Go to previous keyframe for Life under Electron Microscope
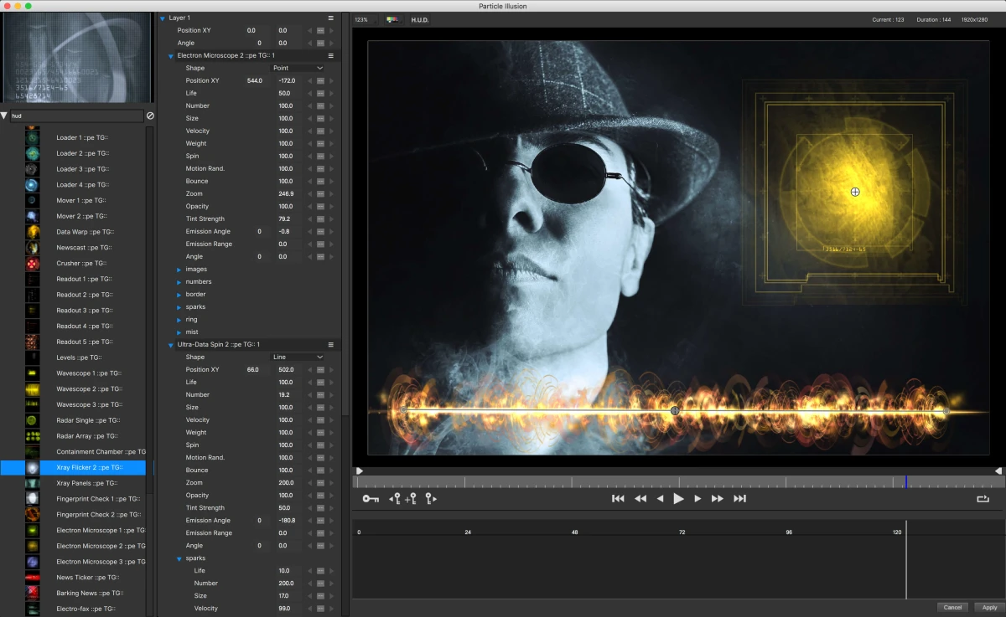Image resolution: width=1006 pixels, height=617 pixels. click(x=309, y=93)
